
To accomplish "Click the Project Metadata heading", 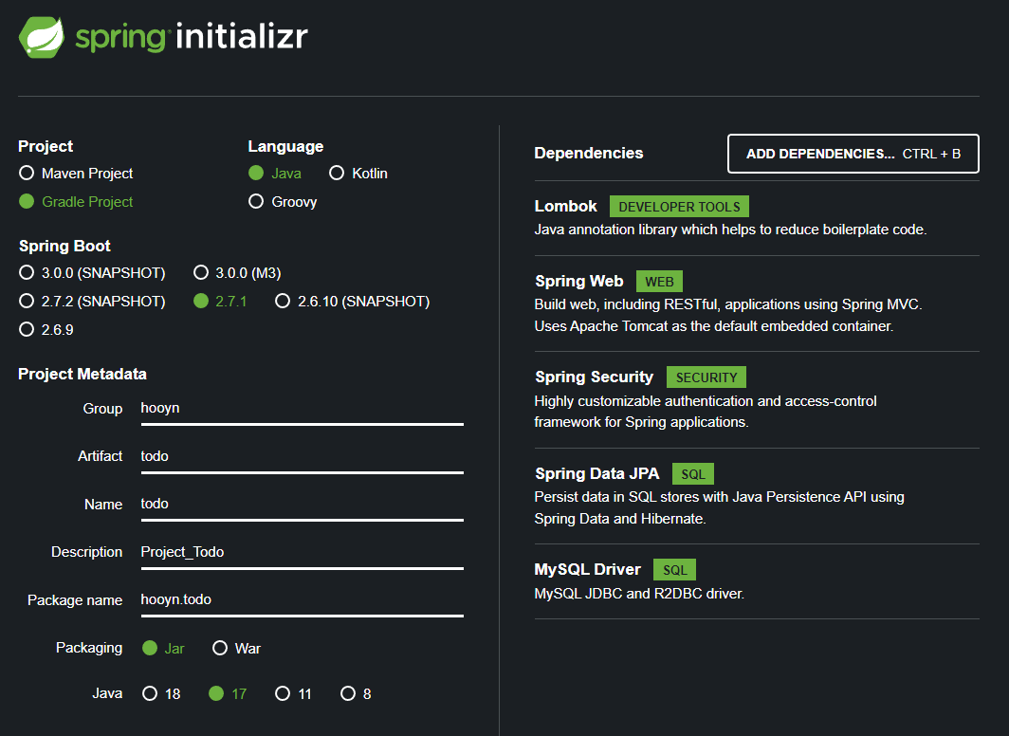I will (83, 374).
